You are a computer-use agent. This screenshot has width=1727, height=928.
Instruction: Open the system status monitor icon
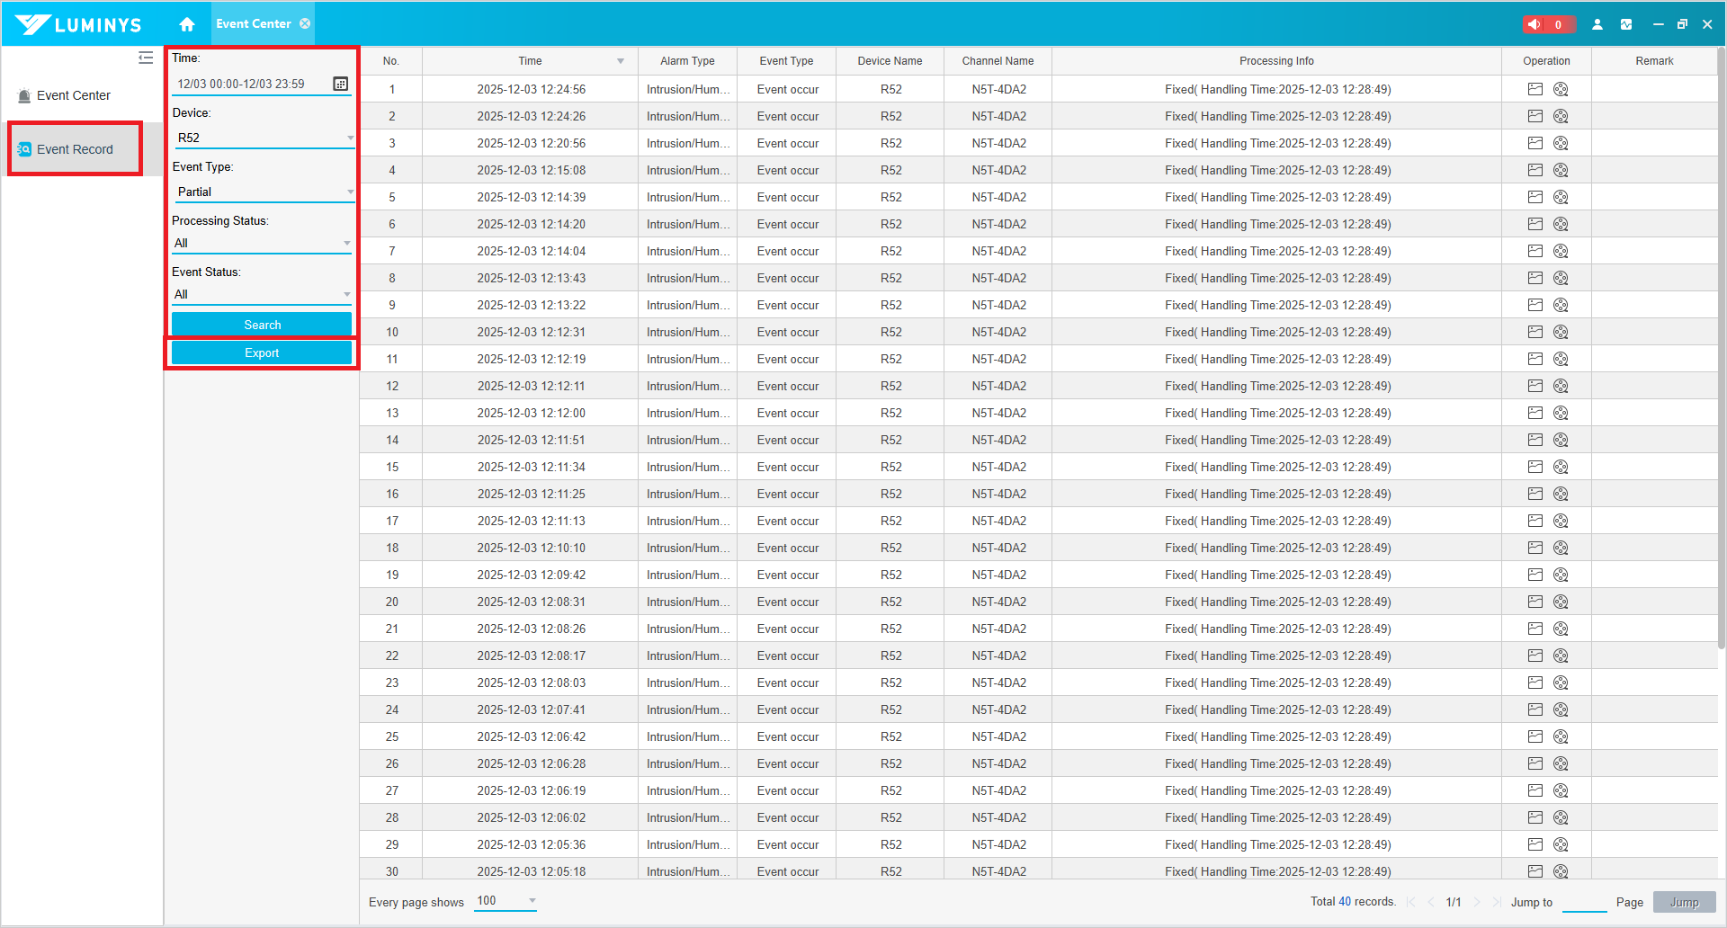(x=1626, y=24)
